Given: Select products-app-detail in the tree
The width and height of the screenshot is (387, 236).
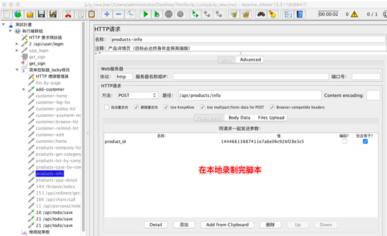Looking at the screenshot, I should (x=56, y=180).
